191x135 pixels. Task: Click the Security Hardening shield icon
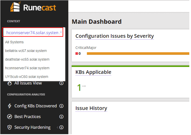coord(10,127)
